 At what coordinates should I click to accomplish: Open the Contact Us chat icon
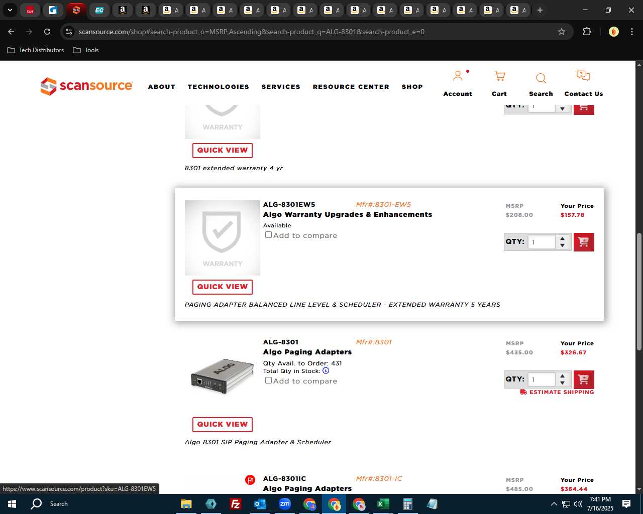pyautogui.click(x=583, y=76)
